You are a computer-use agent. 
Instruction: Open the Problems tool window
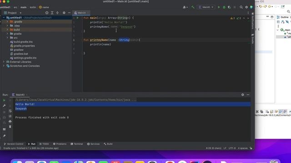point(60,144)
